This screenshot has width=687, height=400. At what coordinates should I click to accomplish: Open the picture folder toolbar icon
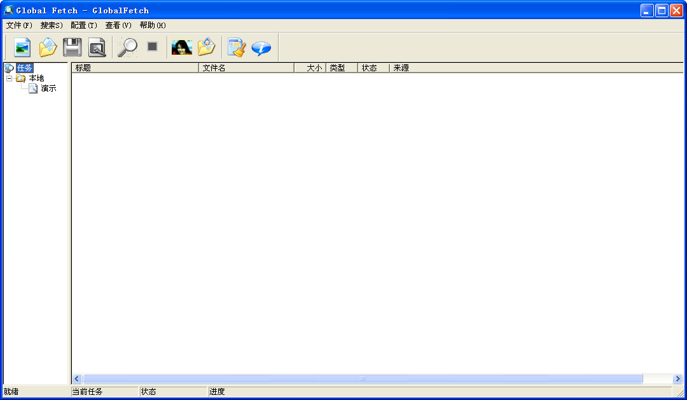(x=207, y=46)
